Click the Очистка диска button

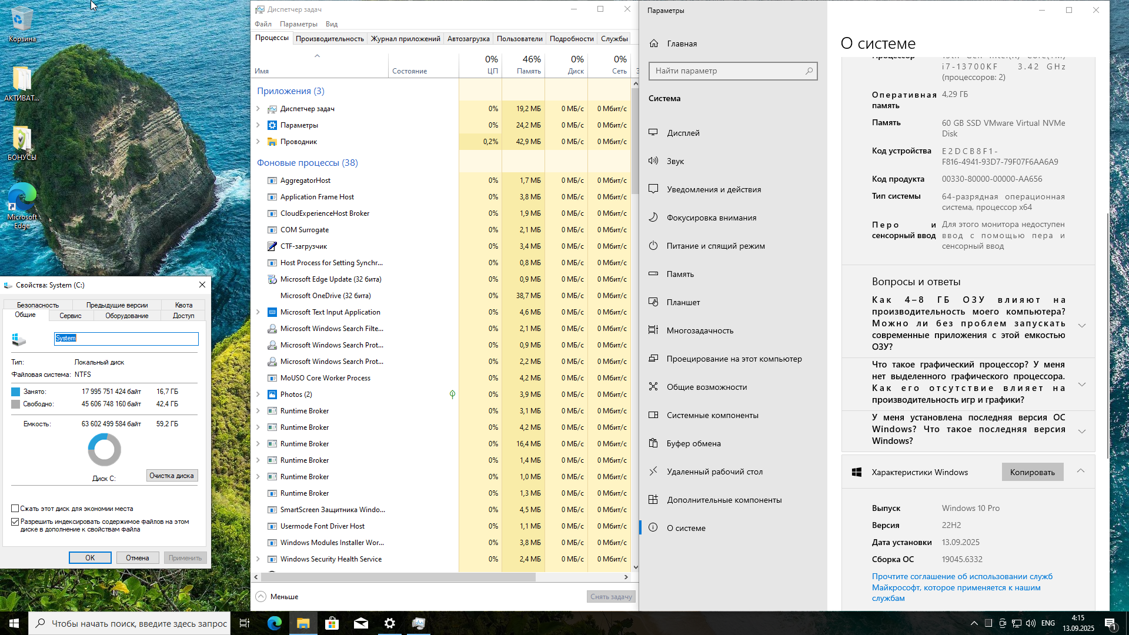coord(171,476)
